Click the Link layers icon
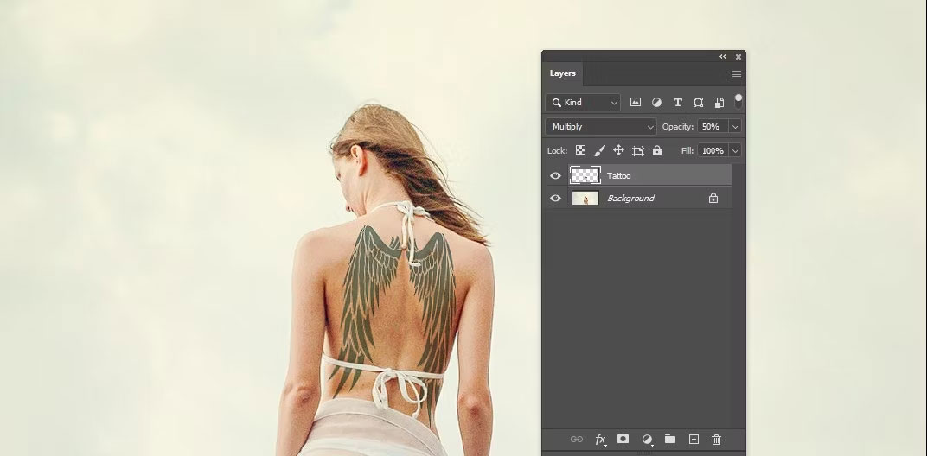 coord(577,439)
